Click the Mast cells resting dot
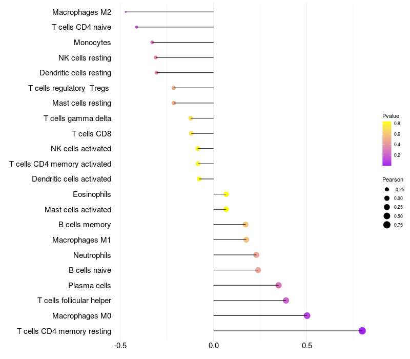 [x=174, y=103]
